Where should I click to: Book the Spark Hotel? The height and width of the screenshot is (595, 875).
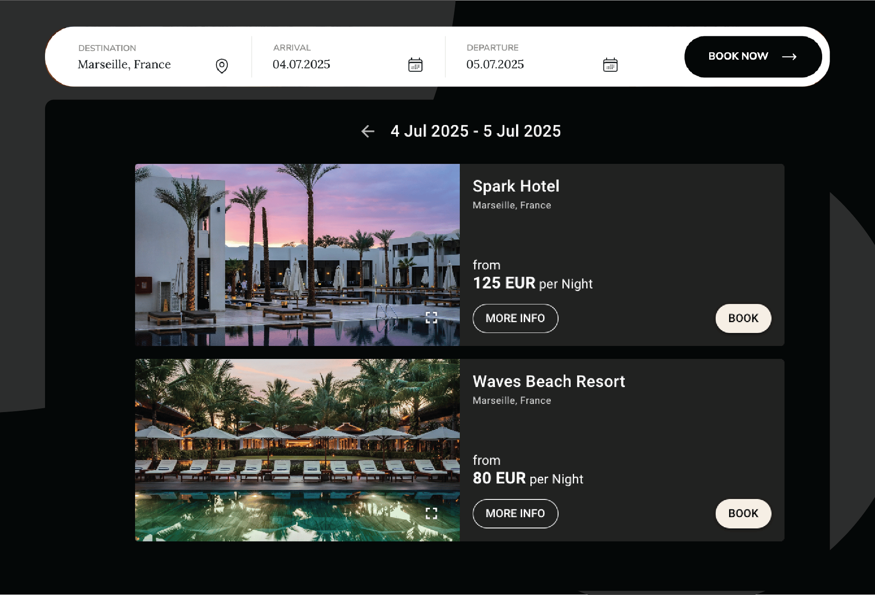coord(743,318)
